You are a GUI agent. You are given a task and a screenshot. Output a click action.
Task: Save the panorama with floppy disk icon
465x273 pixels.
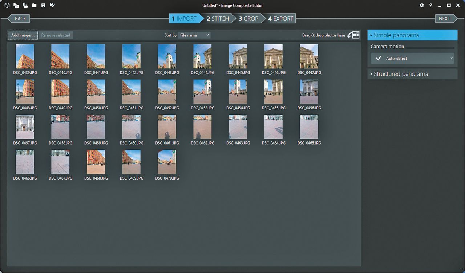43,5
